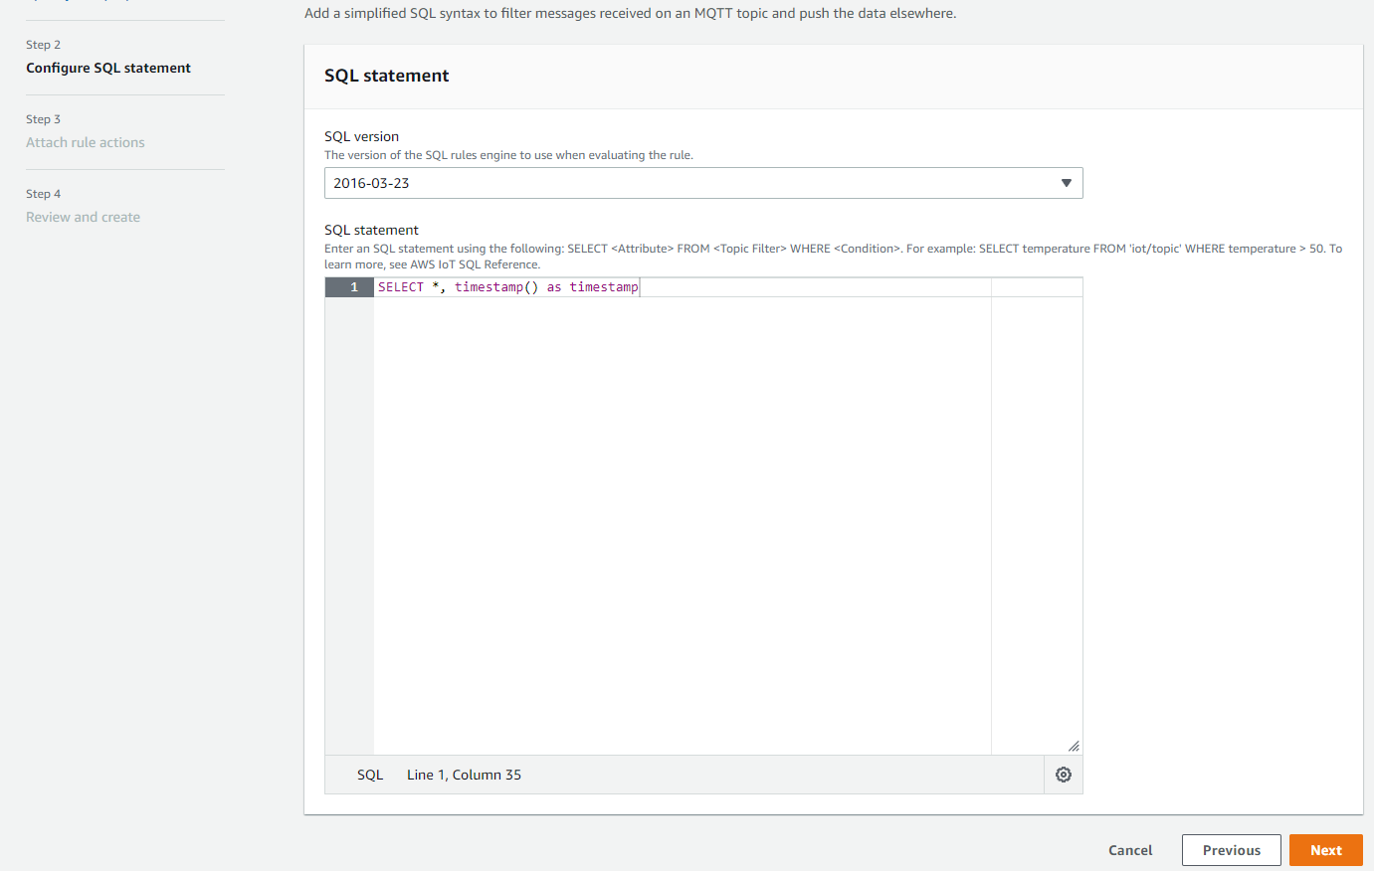The image size is (1374, 871).
Task: Select Step 2 Configure SQL statement
Action: pyautogui.click(x=108, y=68)
